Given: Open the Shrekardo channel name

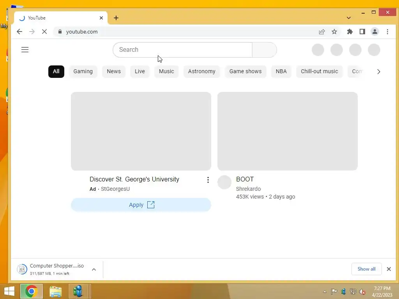Looking at the screenshot, I should coord(248,189).
